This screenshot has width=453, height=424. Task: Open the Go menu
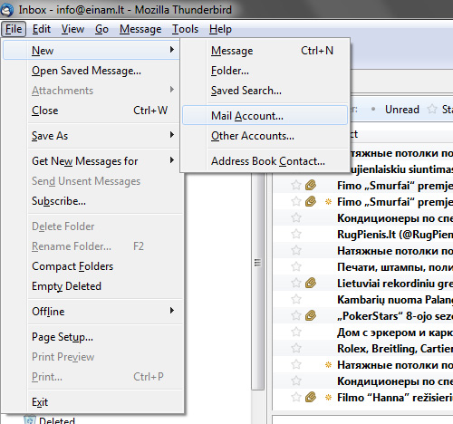pos(101,29)
